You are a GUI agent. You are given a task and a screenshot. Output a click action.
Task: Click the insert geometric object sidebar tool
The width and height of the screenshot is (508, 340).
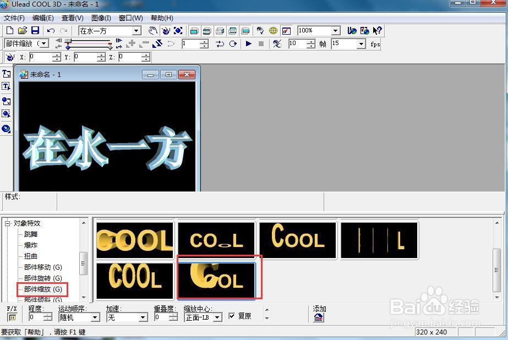(6, 129)
